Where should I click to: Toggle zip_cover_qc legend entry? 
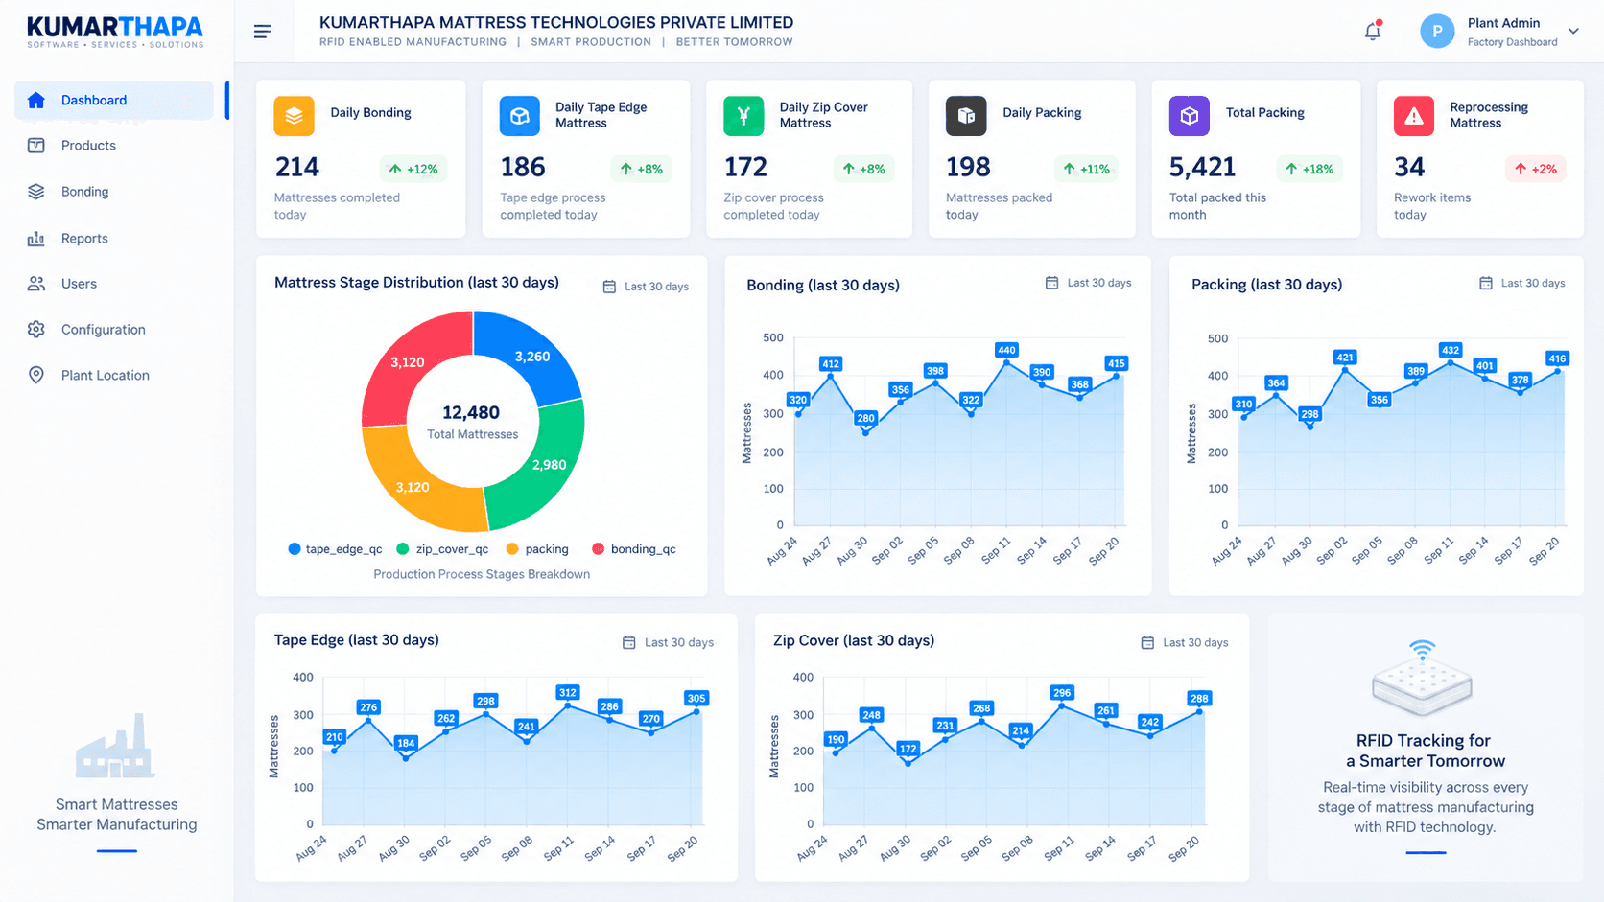(442, 549)
